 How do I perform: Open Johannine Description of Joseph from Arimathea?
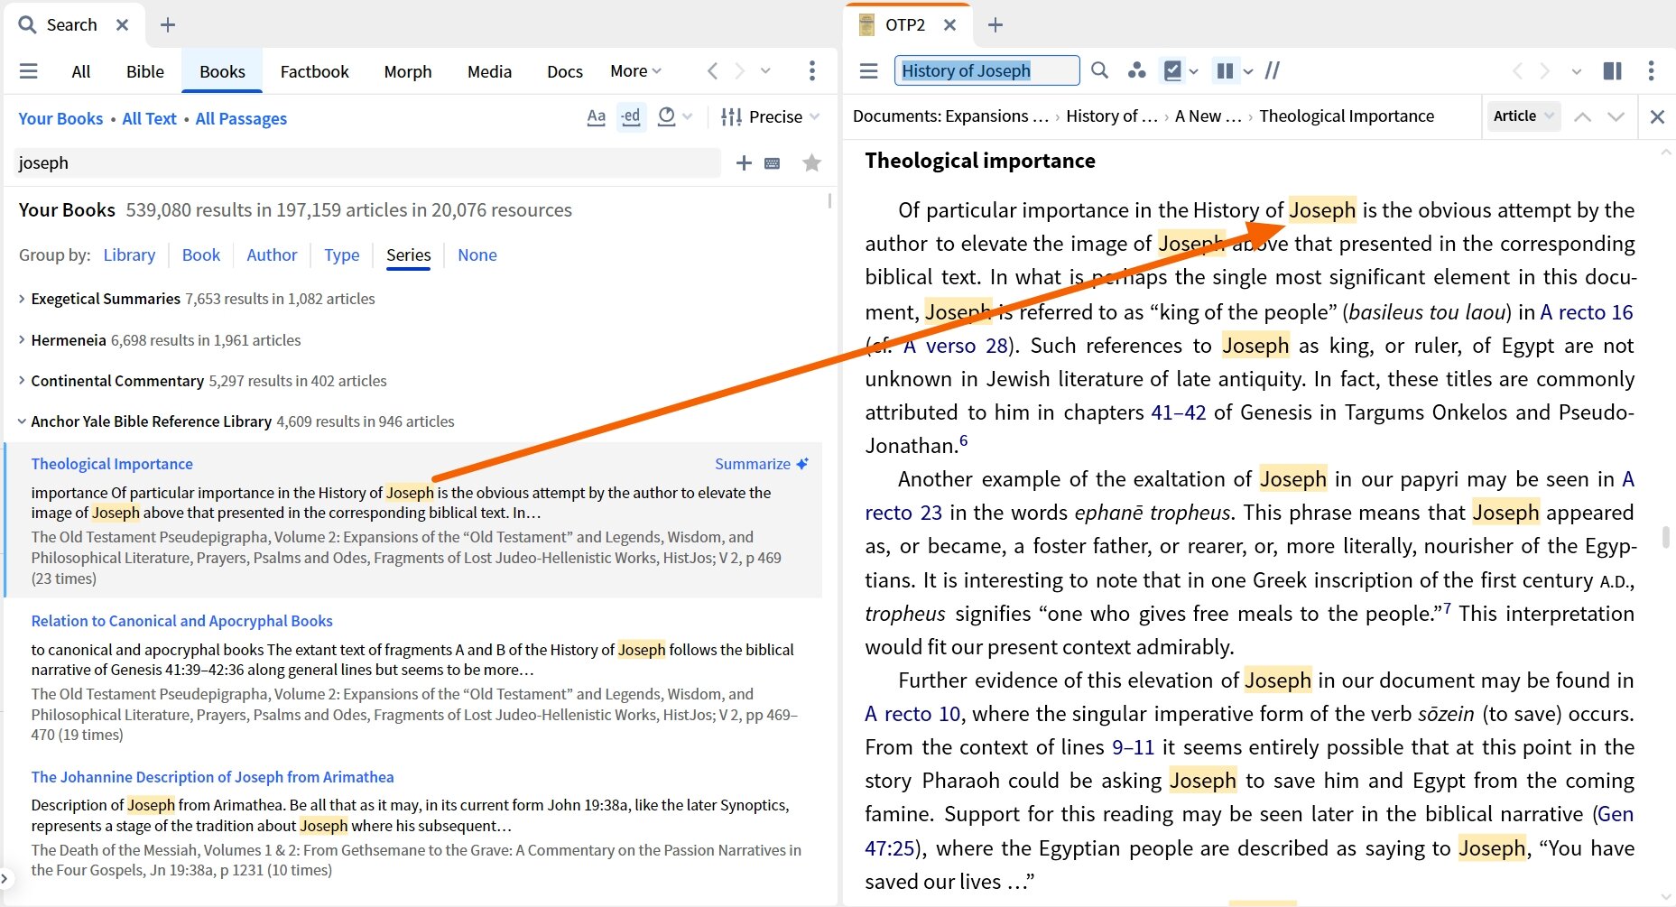pos(212,777)
